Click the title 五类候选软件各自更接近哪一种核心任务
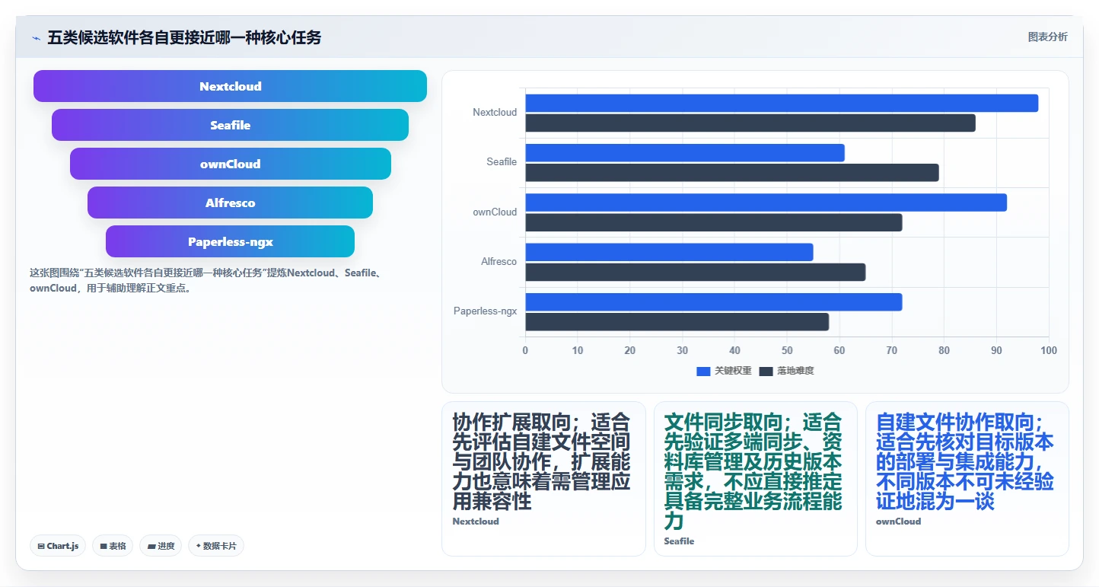Viewport: 1099px width, 587px height. [x=184, y=37]
